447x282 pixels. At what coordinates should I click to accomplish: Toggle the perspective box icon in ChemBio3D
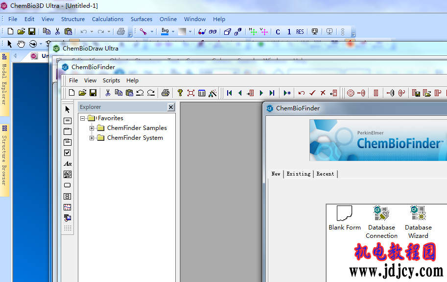coord(227,32)
